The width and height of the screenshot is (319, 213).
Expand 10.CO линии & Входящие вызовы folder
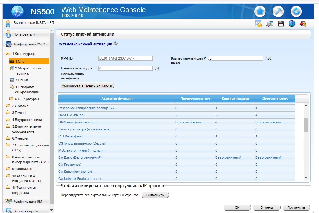tap(23, 178)
